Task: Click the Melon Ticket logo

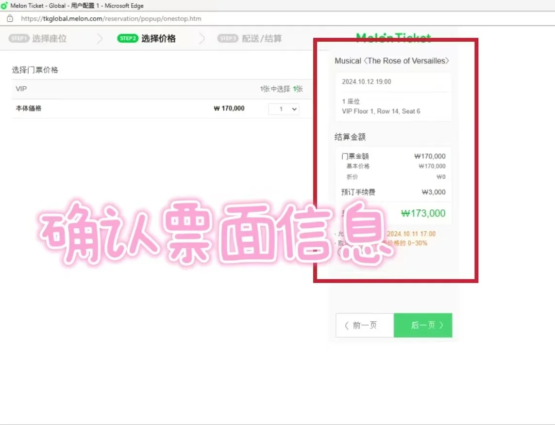Action: (393, 38)
